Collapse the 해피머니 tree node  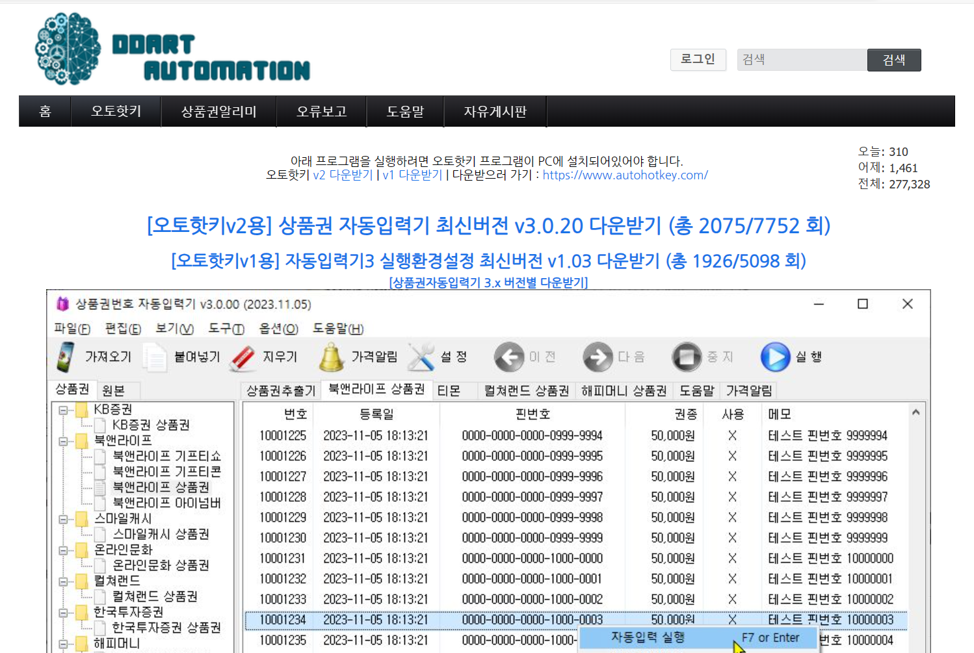click(x=63, y=644)
